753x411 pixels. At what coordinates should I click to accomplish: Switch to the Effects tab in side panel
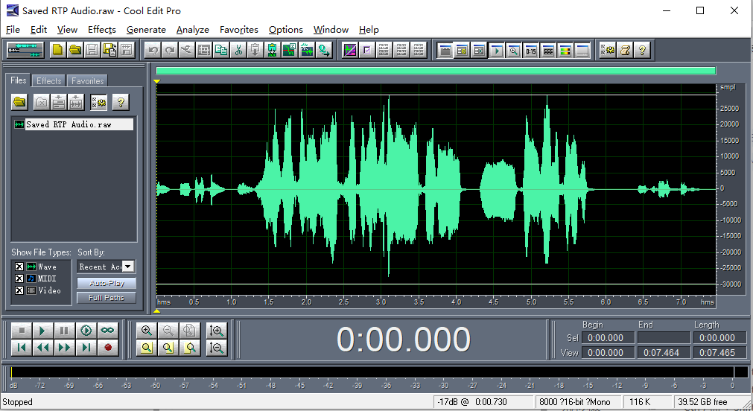tap(49, 80)
